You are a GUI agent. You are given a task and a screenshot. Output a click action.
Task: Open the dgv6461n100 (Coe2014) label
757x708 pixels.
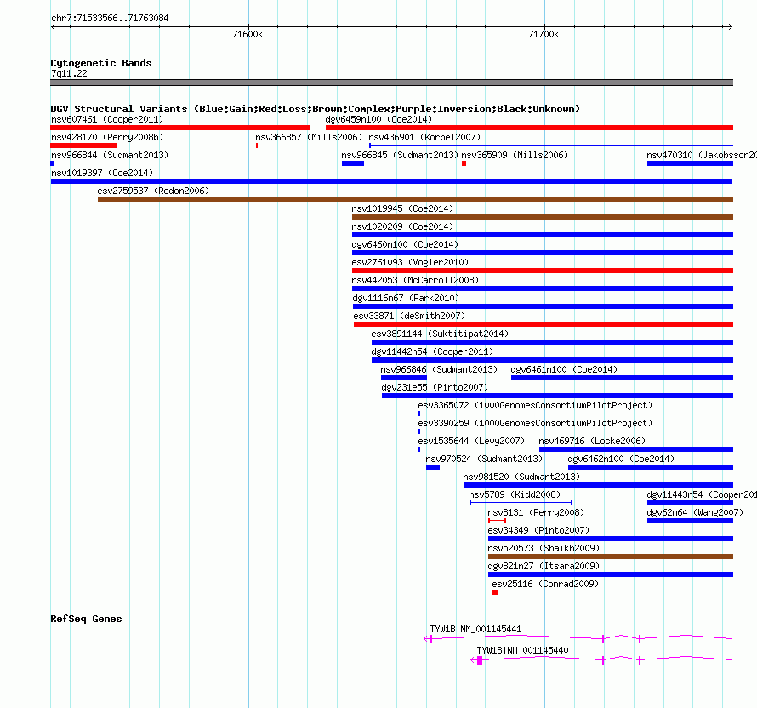pos(564,369)
